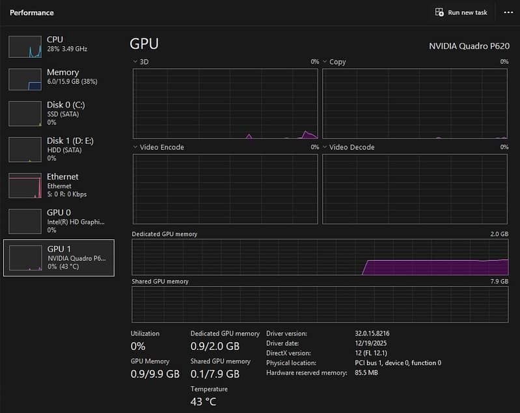Click the HDD (SATA) label

tap(64, 150)
